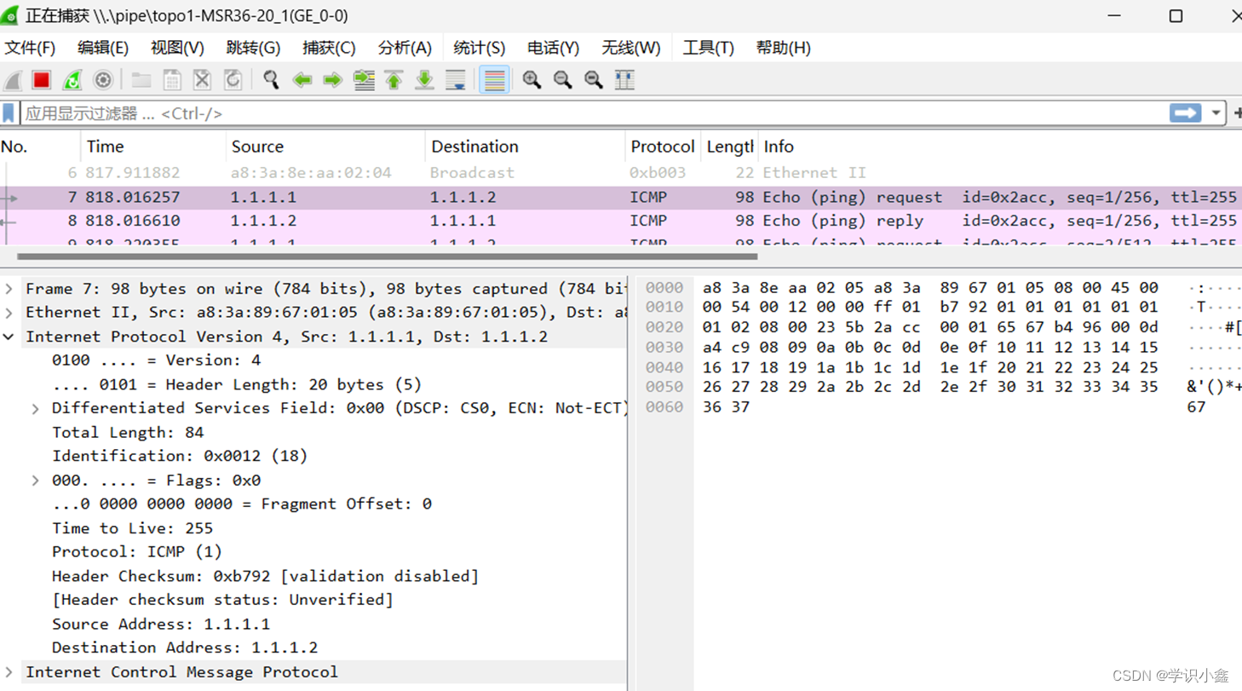
Task: Restart the current capture
Action: (x=72, y=79)
